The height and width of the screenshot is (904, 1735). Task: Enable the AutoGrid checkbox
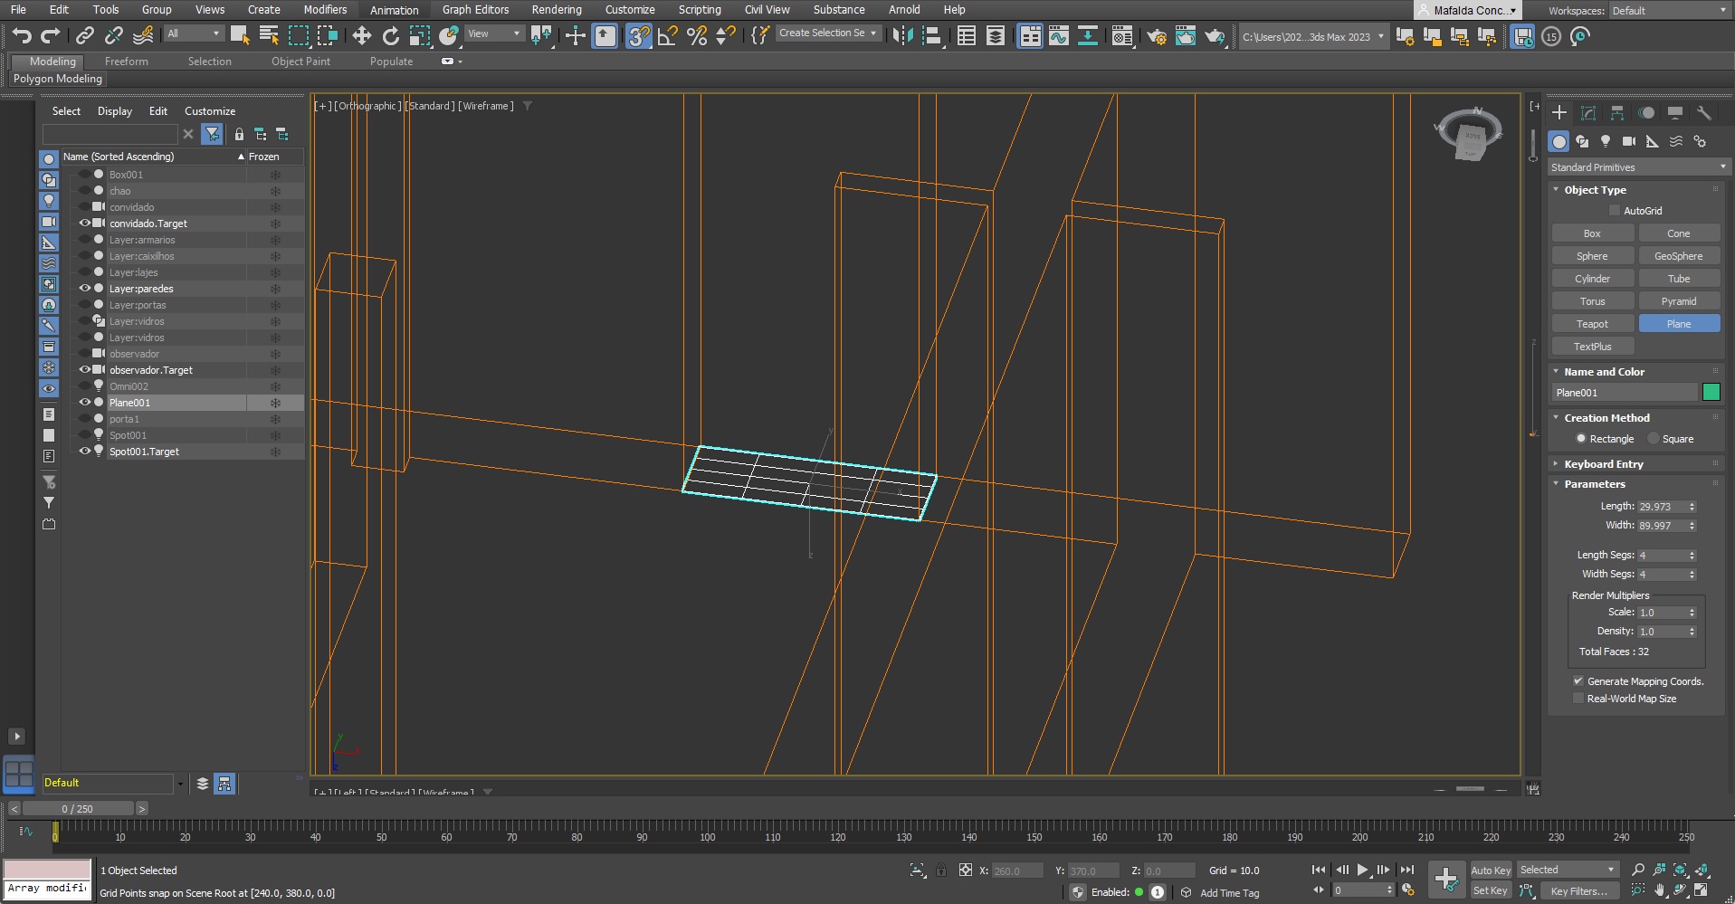pyautogui.click(x=1614, y=211)
